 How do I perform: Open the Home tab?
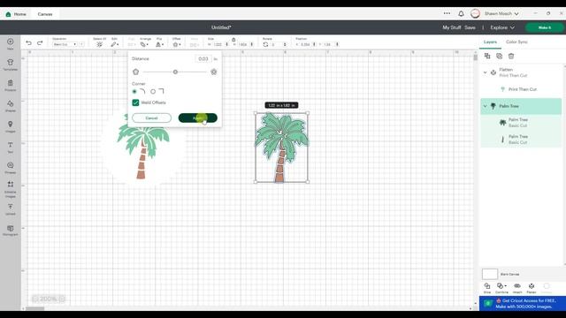(x=16, y=14)
